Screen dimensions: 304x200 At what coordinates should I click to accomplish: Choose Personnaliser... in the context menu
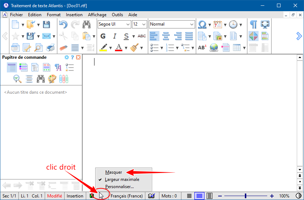(124, 187)
